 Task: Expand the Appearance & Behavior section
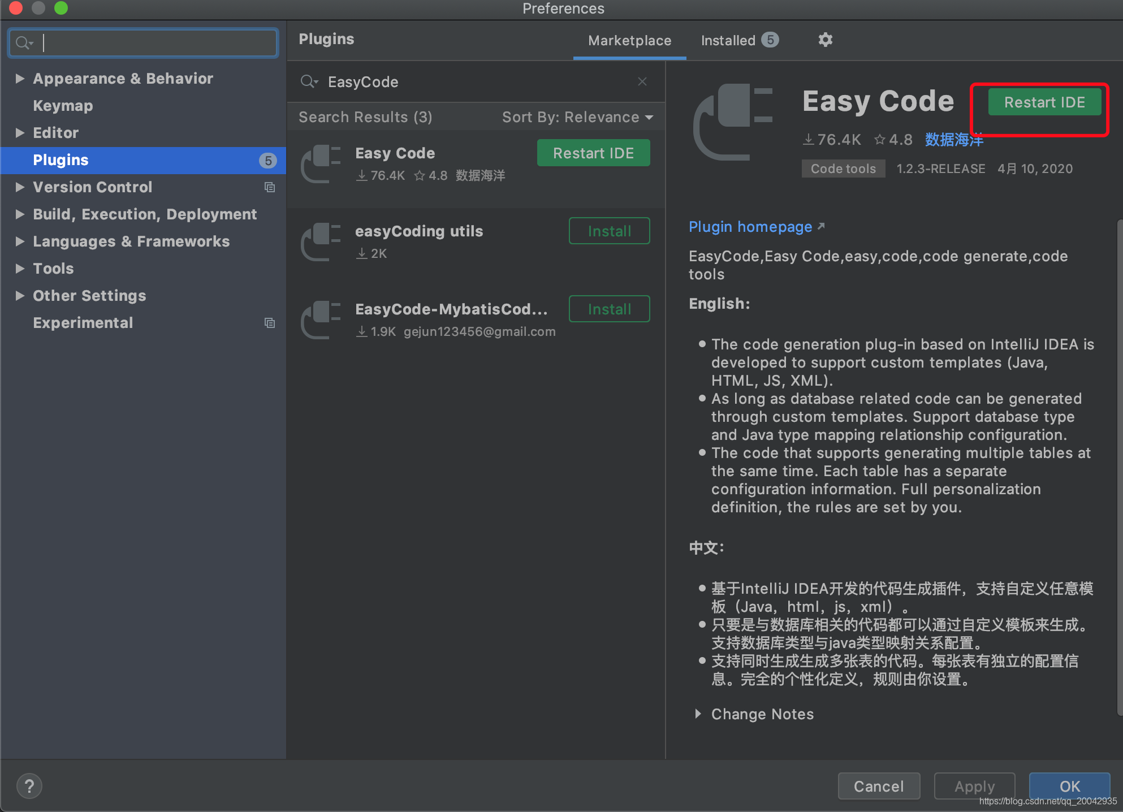click(x=20, y=78)
